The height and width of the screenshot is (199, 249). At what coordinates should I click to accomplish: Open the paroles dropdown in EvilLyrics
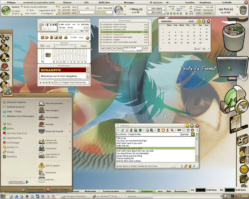pyautogui.click(x=193, y=134)
